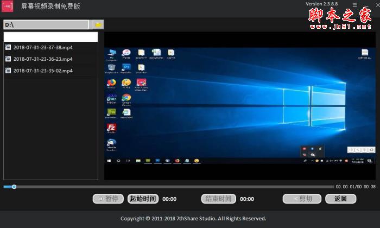380x228 pixels.
Task: Click video icon beside 2018-07-31-23-37-38.mp4
Action: [8, 47]
